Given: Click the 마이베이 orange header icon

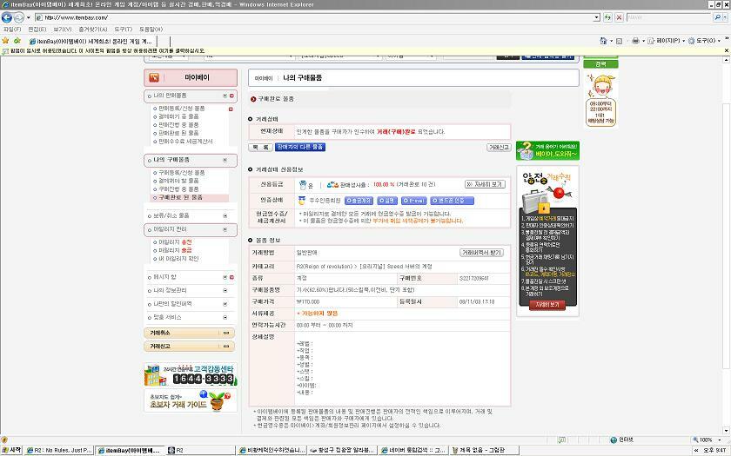Looking at the screenshot, I should 154,77.
